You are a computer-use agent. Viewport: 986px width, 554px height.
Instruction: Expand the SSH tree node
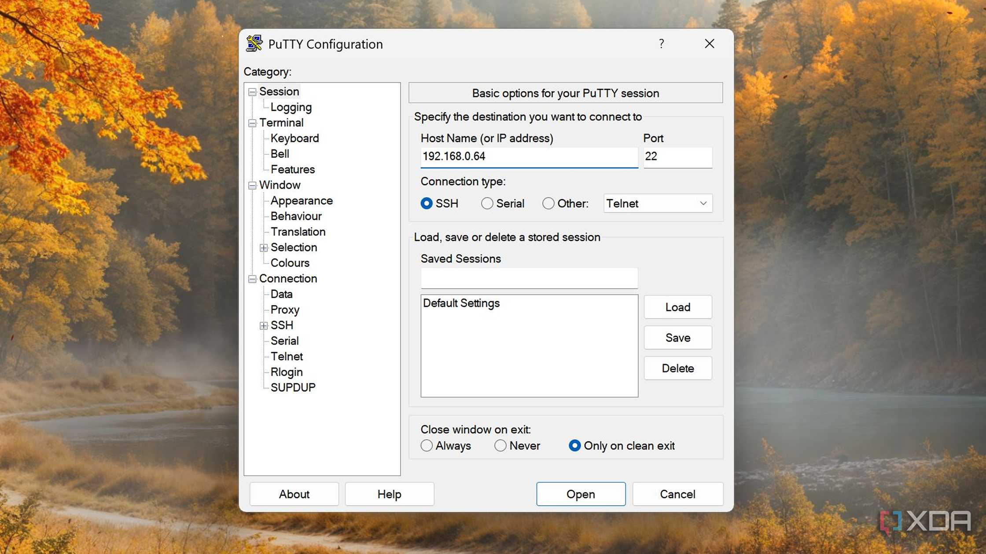(264, 326)
